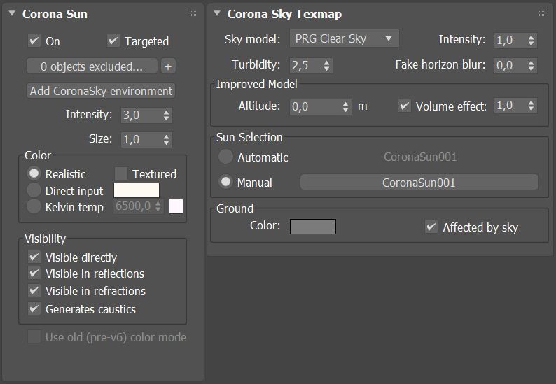Open the Ground color swatch

tap(313, 227)
